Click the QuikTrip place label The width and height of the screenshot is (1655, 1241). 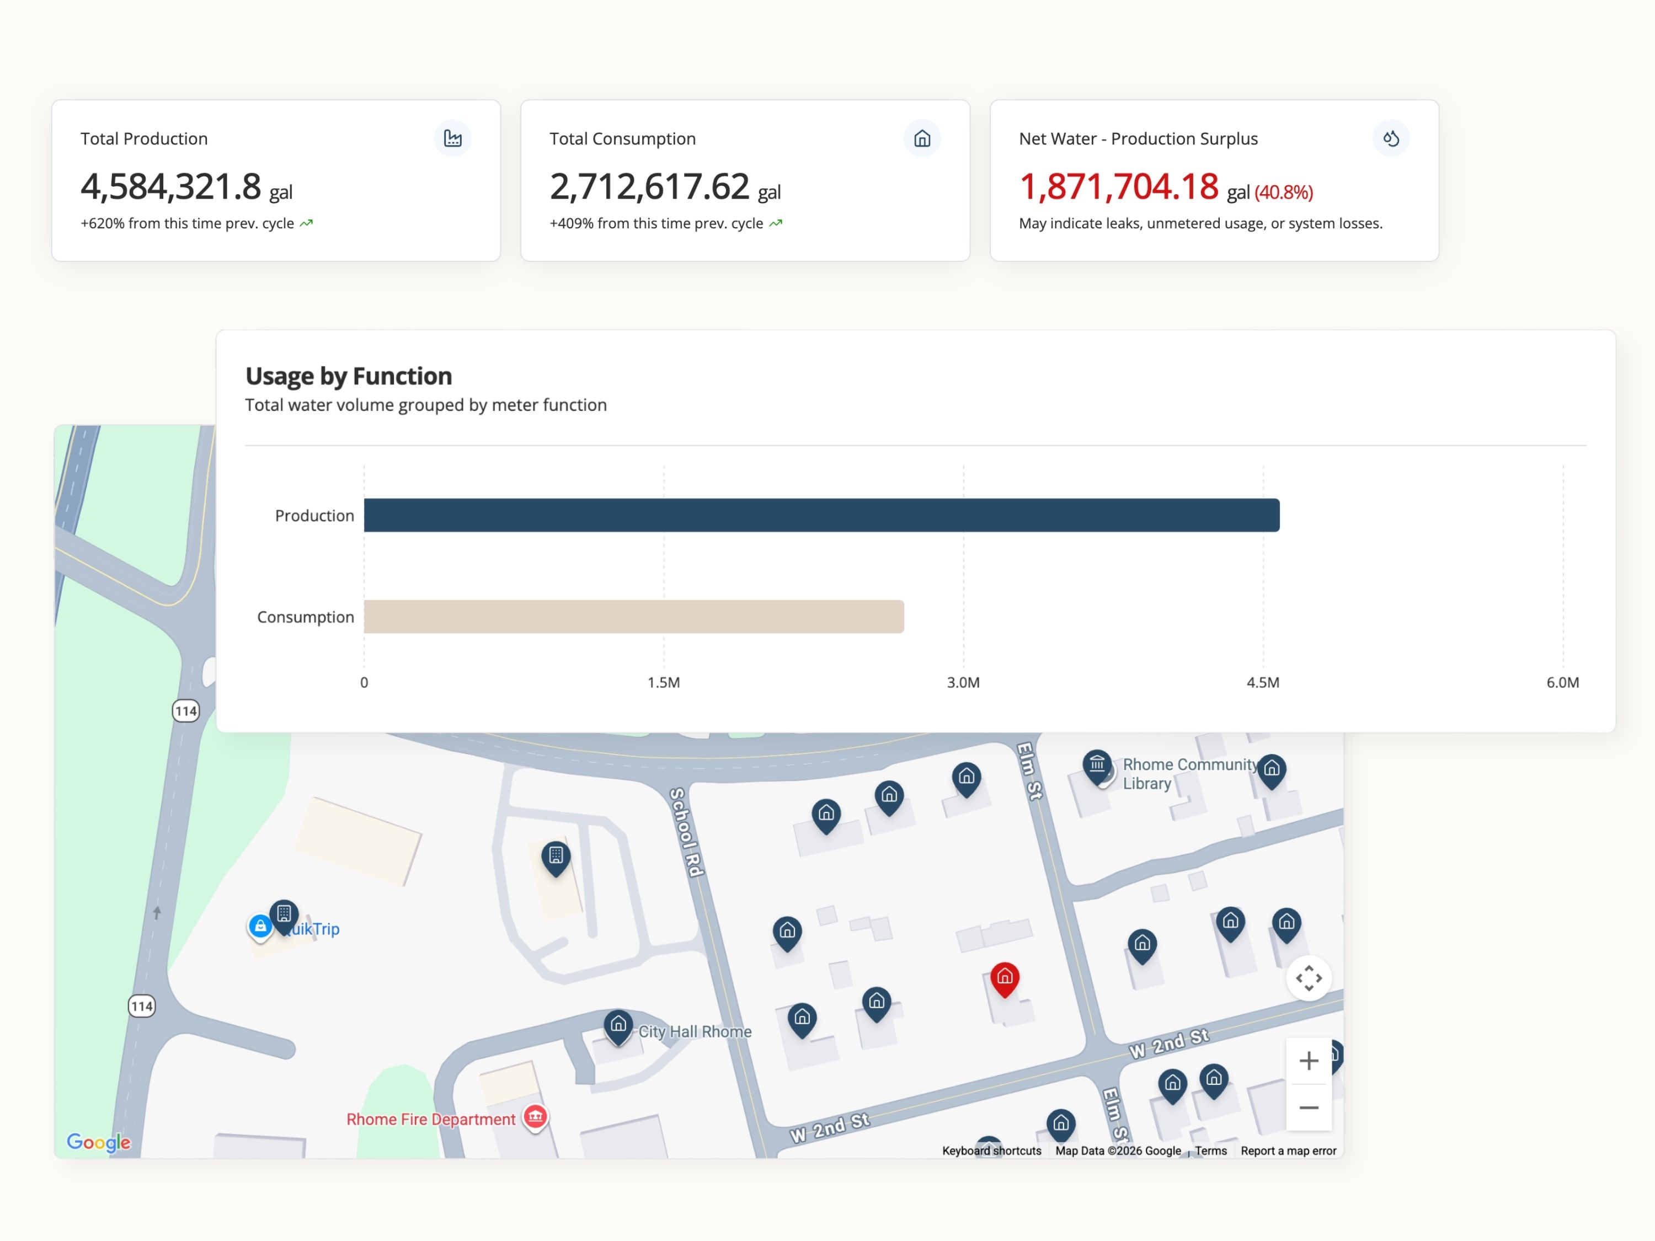coord(319,929)
